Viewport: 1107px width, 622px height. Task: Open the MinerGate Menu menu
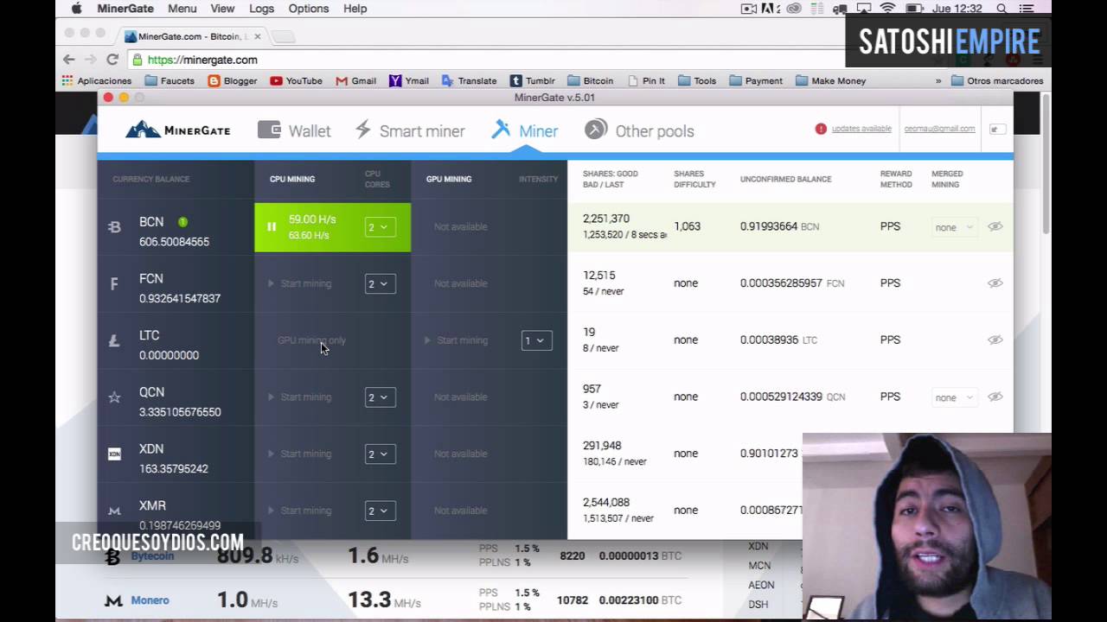(182, 9)
